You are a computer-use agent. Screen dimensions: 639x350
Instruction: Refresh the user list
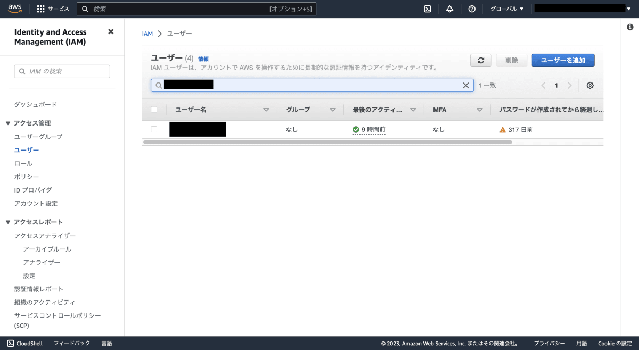pos(481,60)
